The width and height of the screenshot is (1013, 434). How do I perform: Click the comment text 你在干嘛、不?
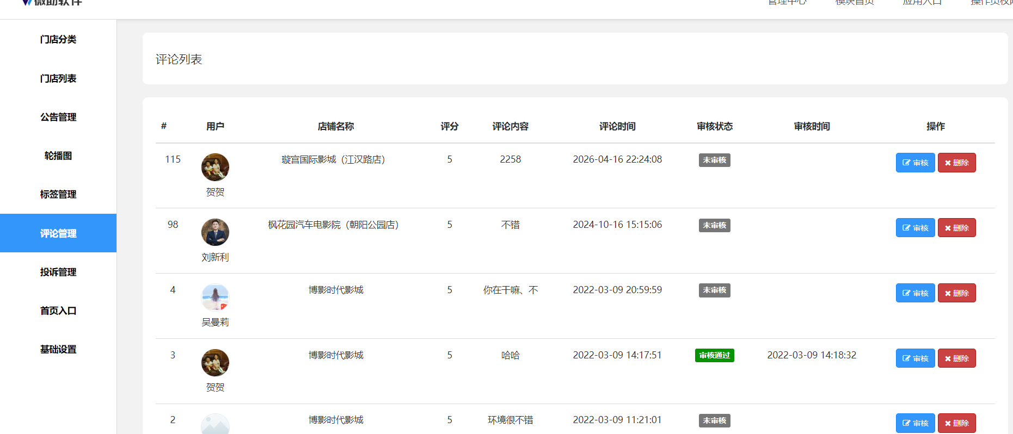point(511,290)
